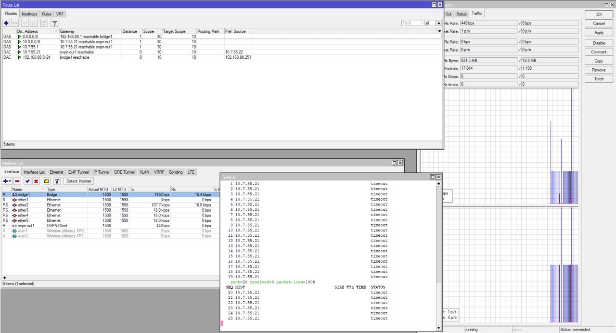Select the ether2 interface row
616x333 pixels.
pyautogui.click(x=111, y=205)
